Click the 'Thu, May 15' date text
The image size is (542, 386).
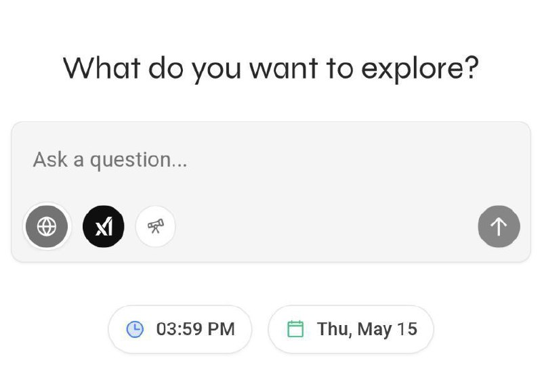click(367, 329)
